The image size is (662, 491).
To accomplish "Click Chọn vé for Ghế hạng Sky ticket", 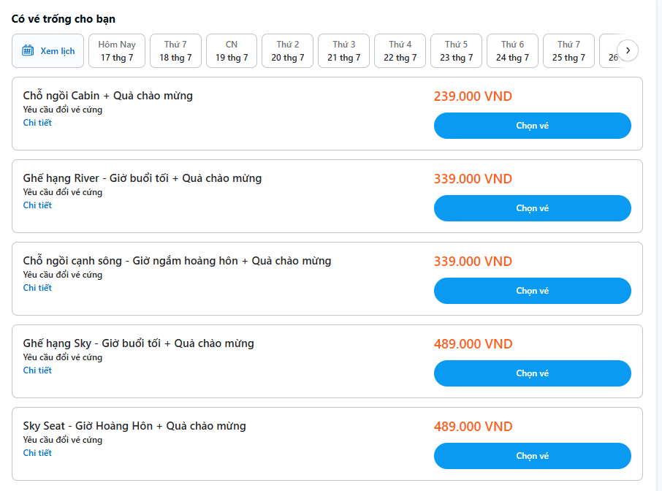I will coord(533,373).
